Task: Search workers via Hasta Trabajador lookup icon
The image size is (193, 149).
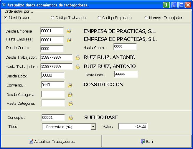Action: coord(78,67)
